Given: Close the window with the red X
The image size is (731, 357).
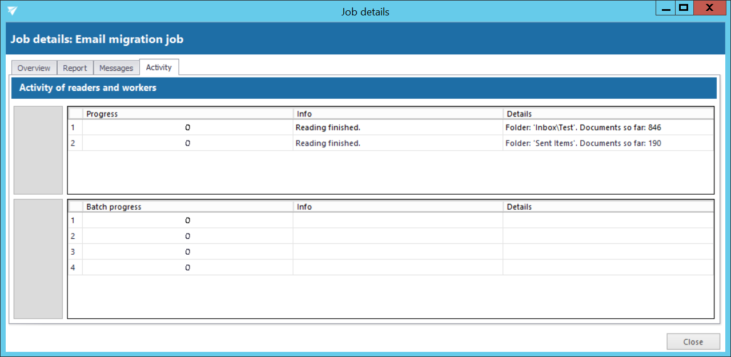Looking at the screenshot, I should click(709, 9).
